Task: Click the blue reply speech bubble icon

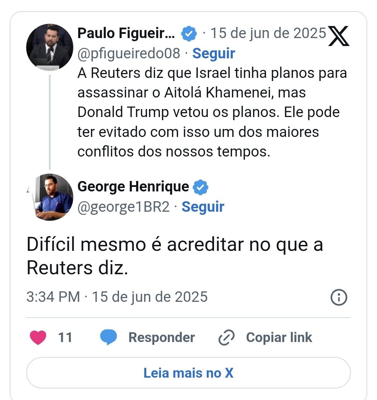Action: 108,337
